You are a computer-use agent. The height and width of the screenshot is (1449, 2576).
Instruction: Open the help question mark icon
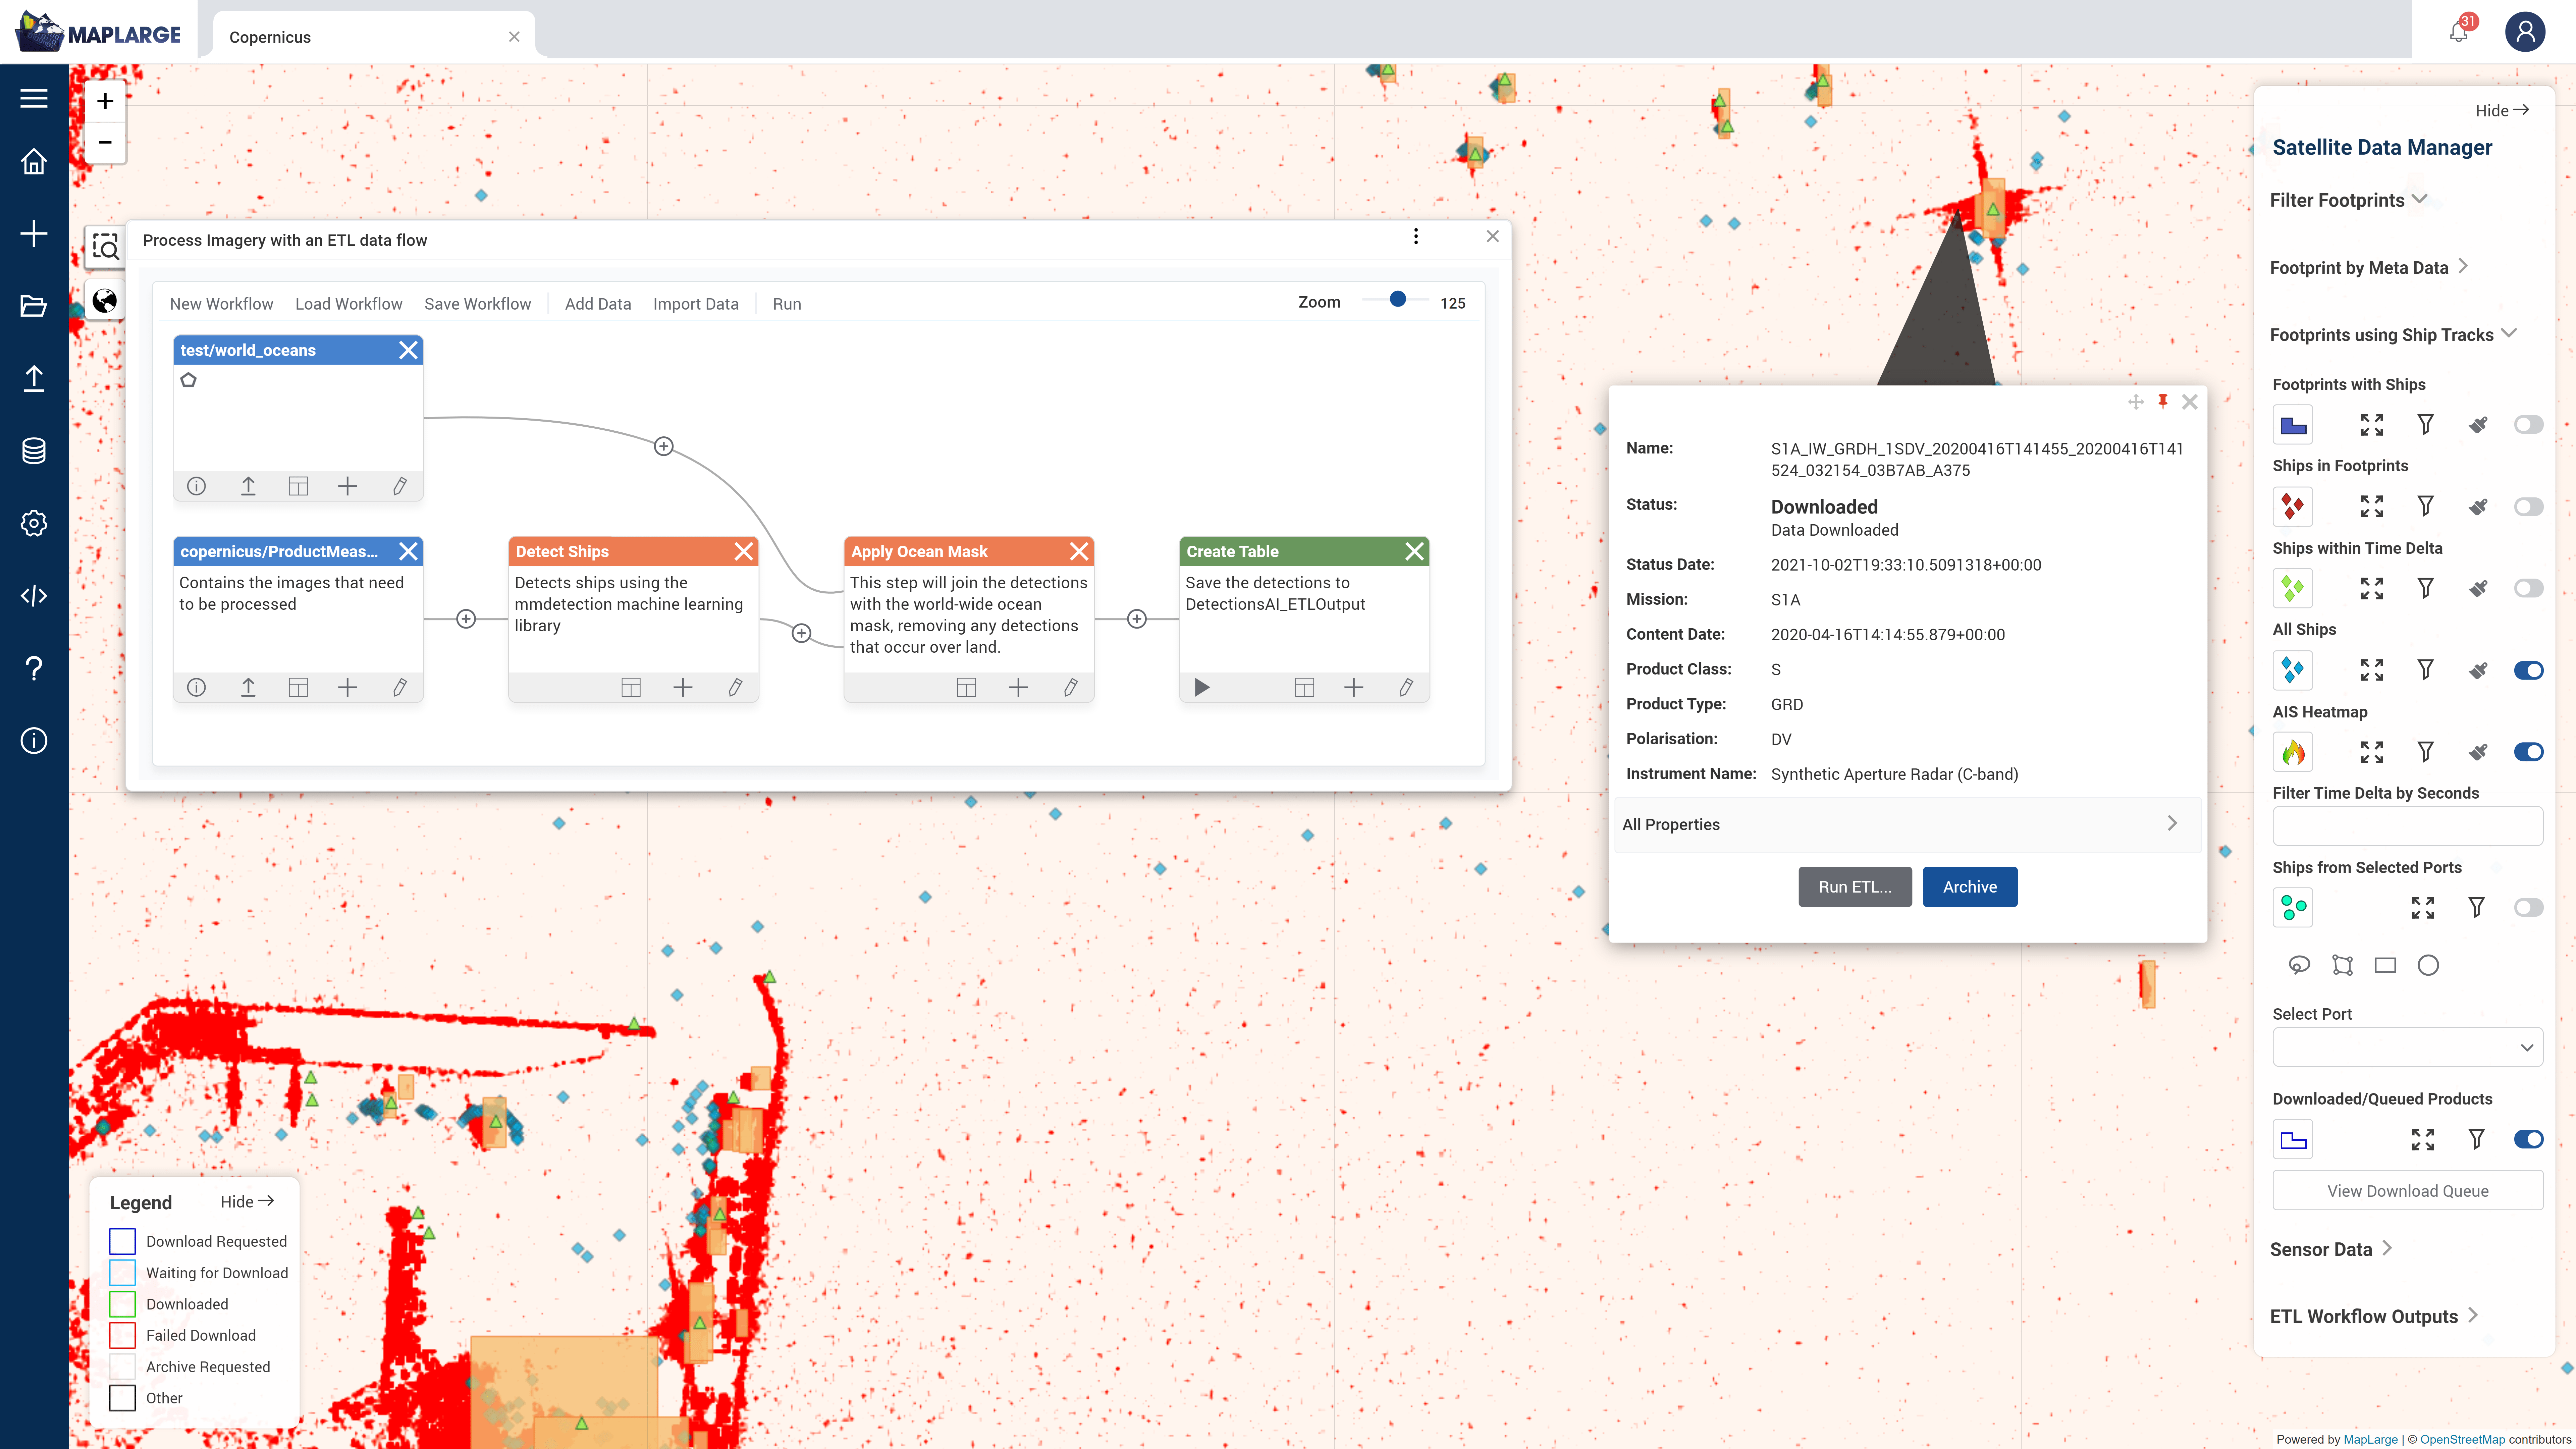[34, 668]
